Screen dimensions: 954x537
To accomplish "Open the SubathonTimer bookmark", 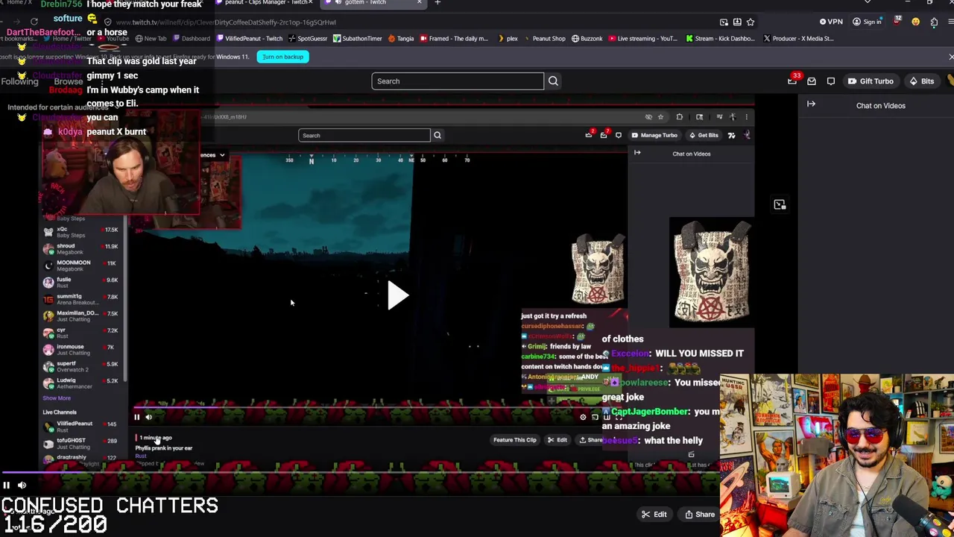I will coord(358,39).
